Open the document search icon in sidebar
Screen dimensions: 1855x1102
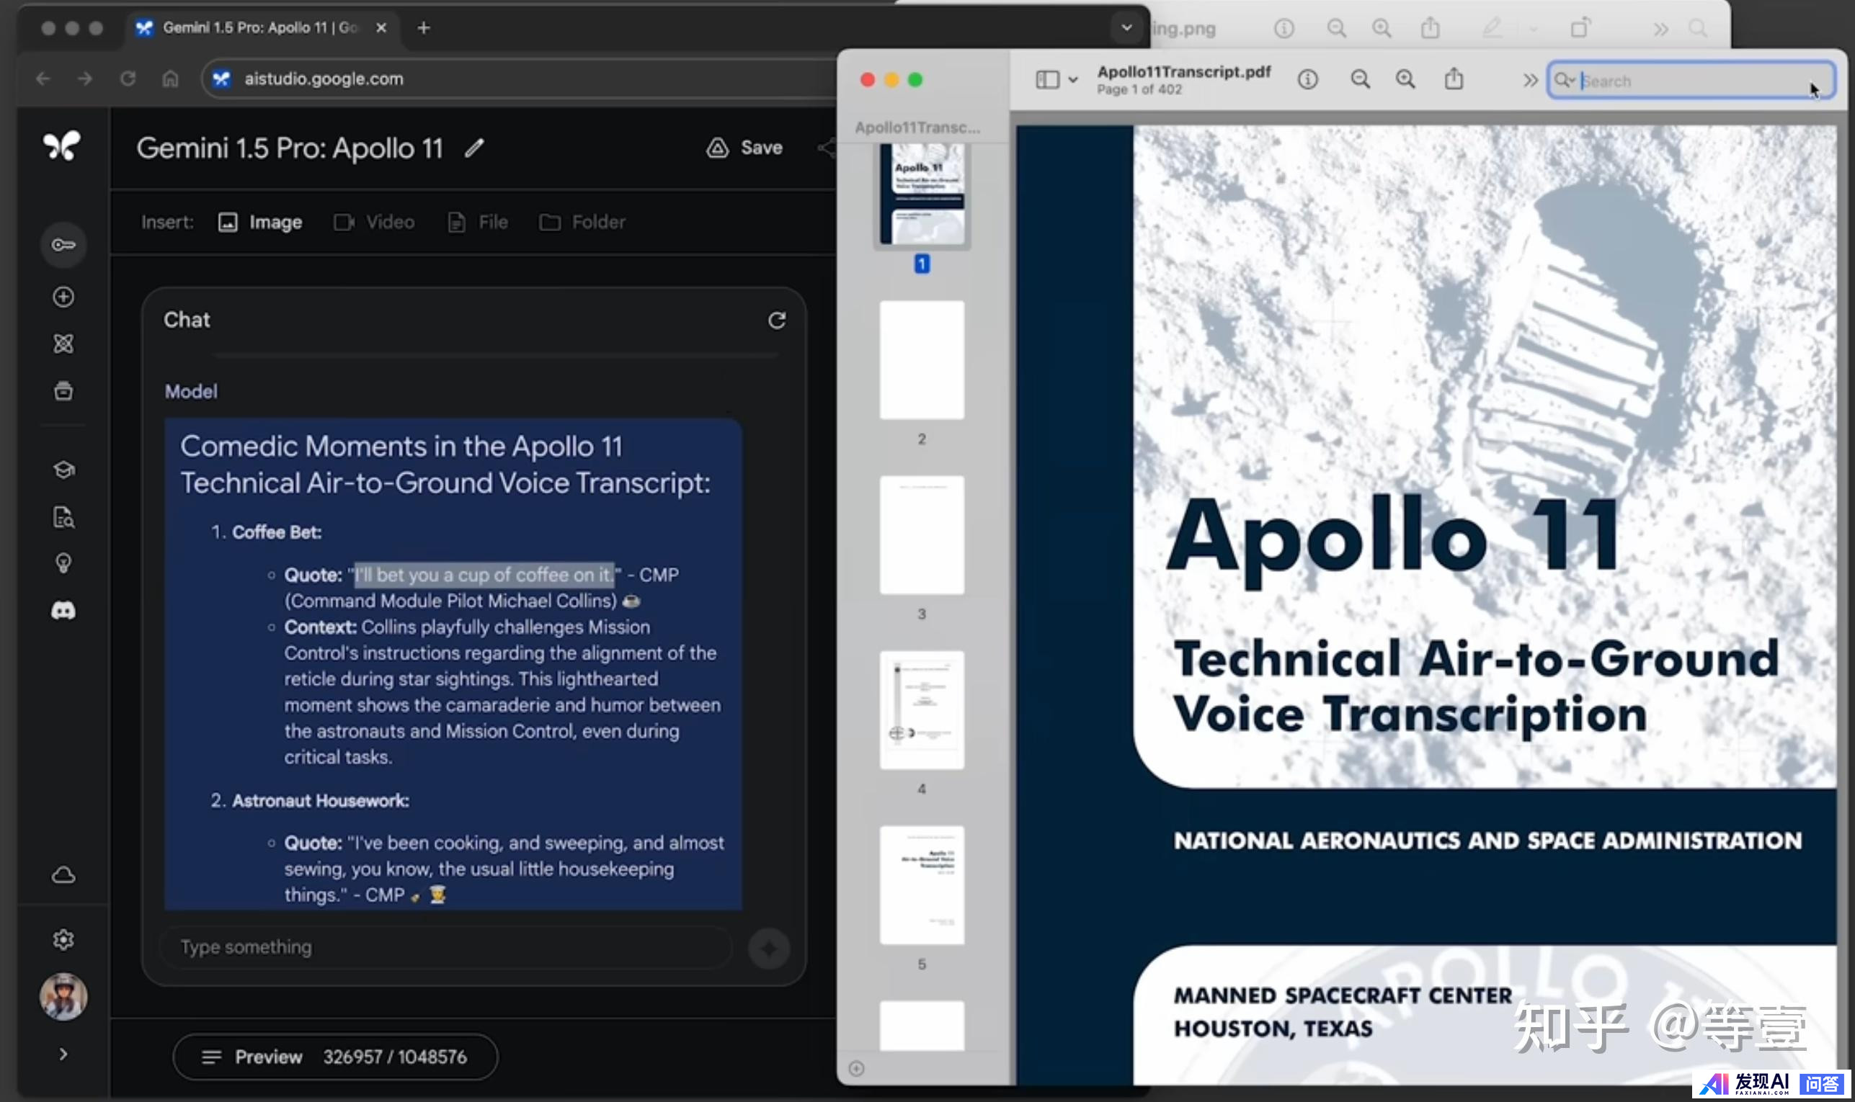63,517
